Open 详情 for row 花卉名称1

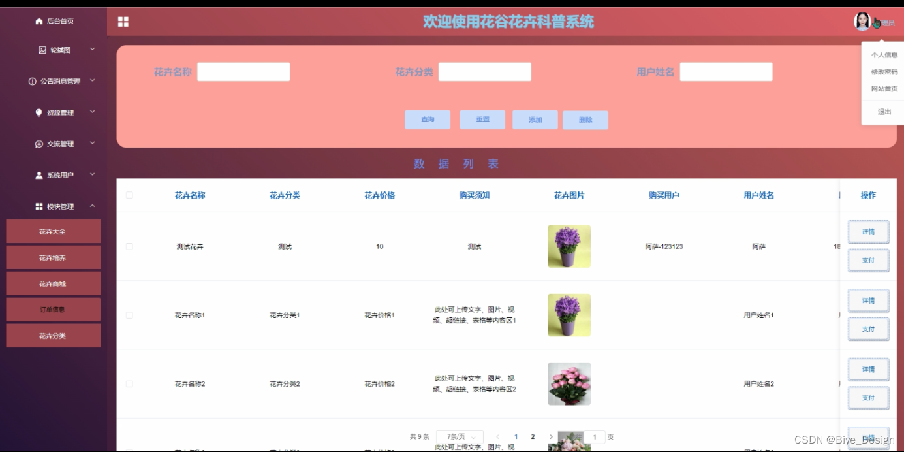pos(868,300)
